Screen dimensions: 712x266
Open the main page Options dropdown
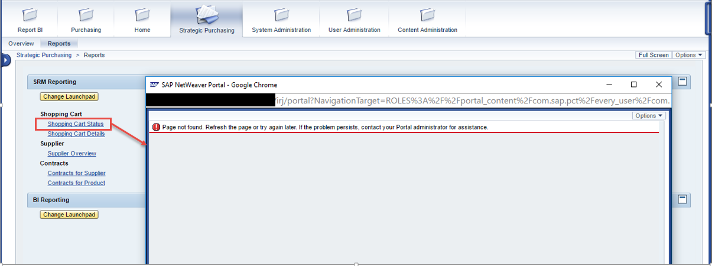(689, 55)
